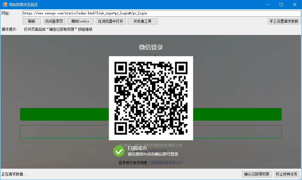The width and height of the screenshot is (302, 180).
Task: Clear cookies with 清除Cookie button
Action: pos(80,21)
